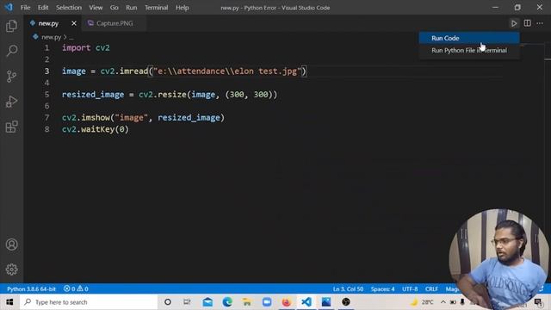Open the Help menu
The width and height of the screenshot is (551, 310).
point(182,8)
